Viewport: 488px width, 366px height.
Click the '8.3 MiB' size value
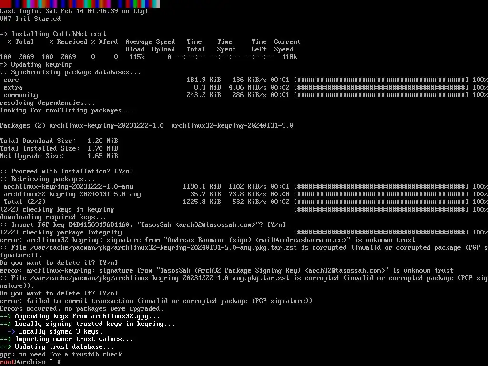(x=207, y=88)
